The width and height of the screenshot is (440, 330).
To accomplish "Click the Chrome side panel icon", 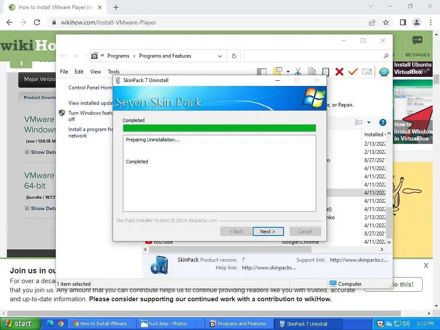I will [403, 22].
